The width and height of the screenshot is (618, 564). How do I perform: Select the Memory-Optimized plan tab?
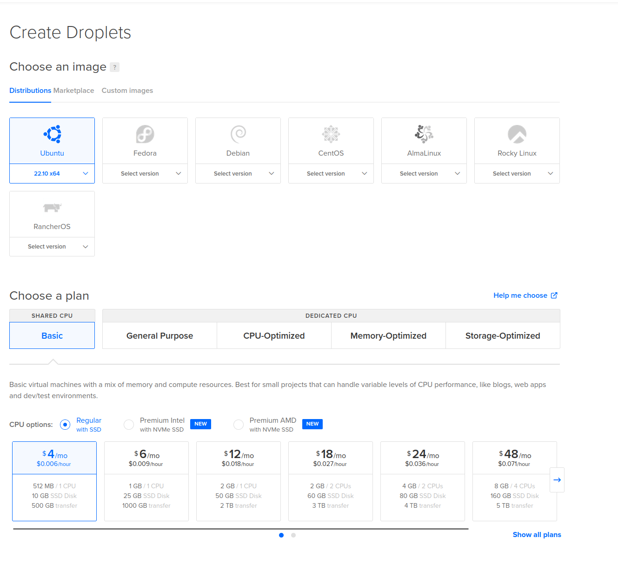388,335
